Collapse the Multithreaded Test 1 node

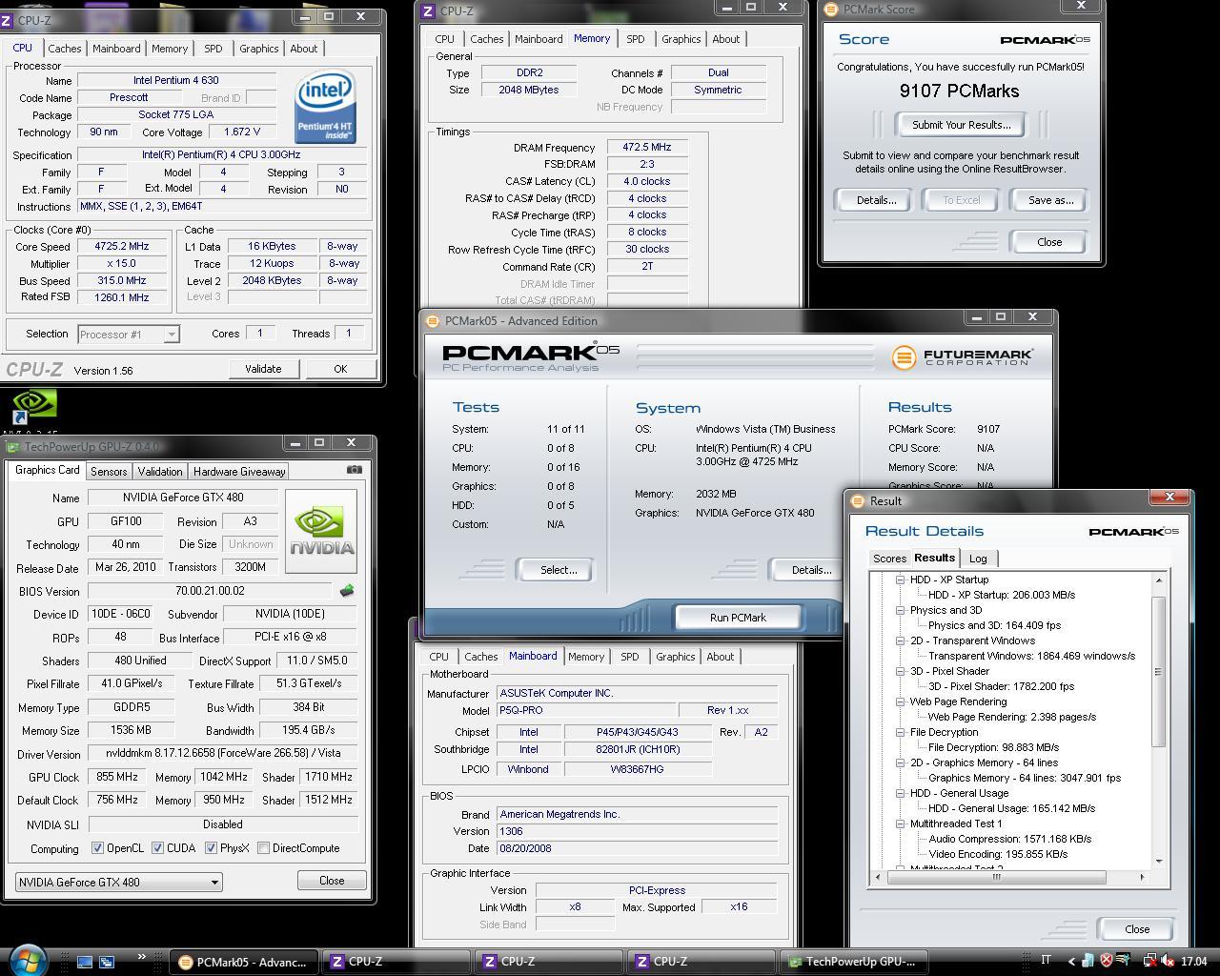tap(899, 823)
